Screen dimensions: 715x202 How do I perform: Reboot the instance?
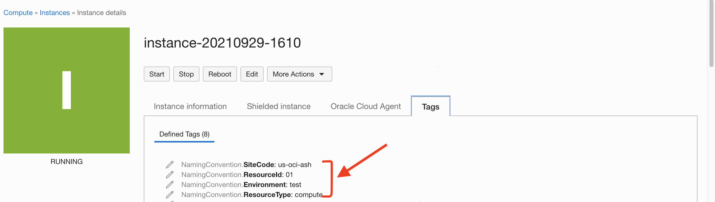219,74
